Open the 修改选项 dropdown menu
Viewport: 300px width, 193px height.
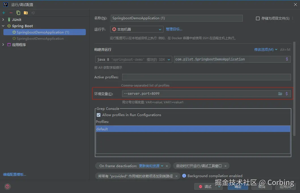click(x=265, y=50)
